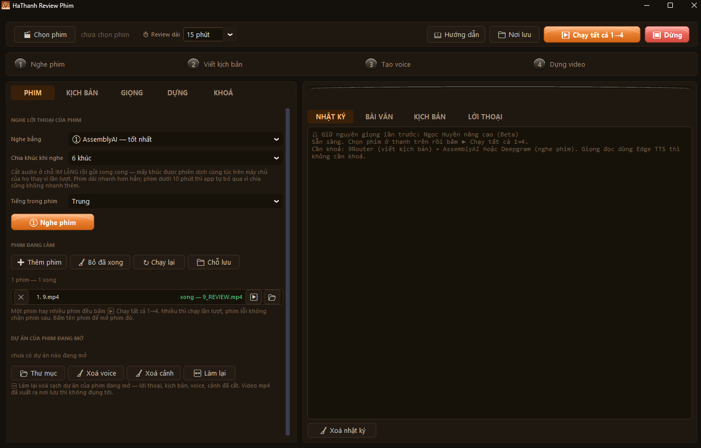Switch to the PHIM tab
Screen dimensions: 701x448
point(33,93)
